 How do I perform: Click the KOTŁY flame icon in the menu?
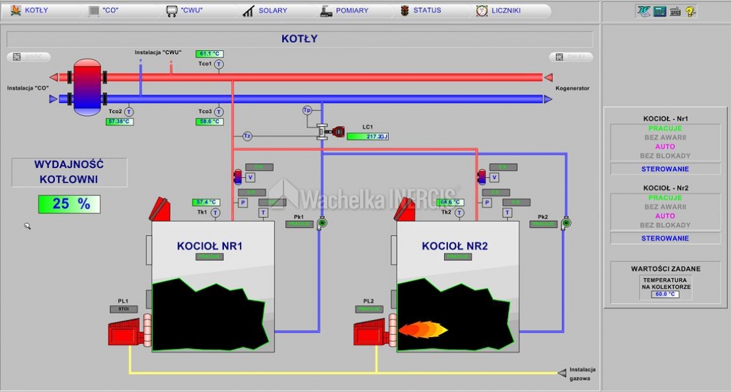click(x=16, y=10)
